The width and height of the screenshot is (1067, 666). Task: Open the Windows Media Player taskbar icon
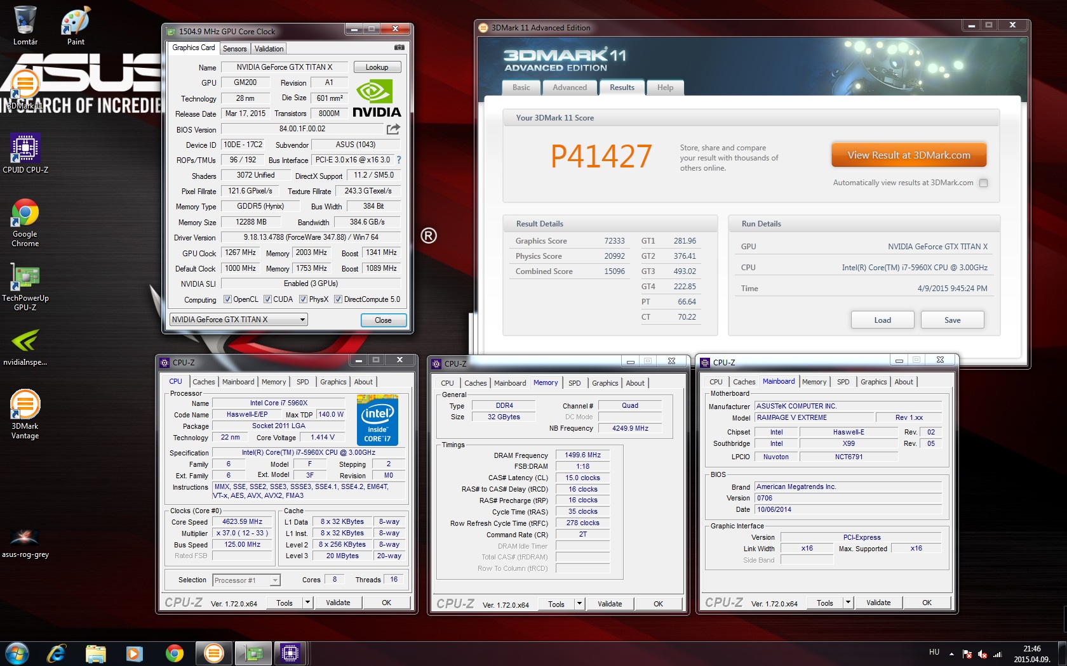click(x=134, y=653)
